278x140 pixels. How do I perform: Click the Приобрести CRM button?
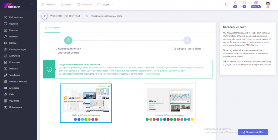pyautogui.click(x=253, y=132)
